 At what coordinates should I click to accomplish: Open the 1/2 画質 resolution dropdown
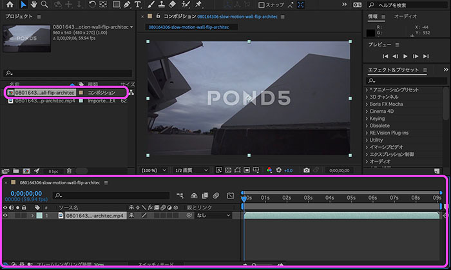point(191,170)
